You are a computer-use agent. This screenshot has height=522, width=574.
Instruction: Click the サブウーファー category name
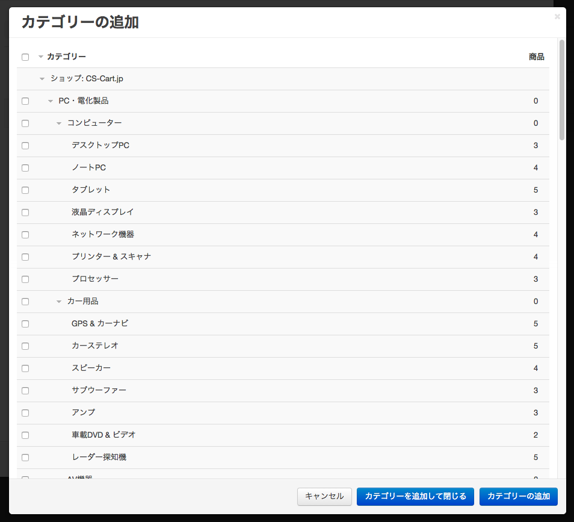[99, 391]
